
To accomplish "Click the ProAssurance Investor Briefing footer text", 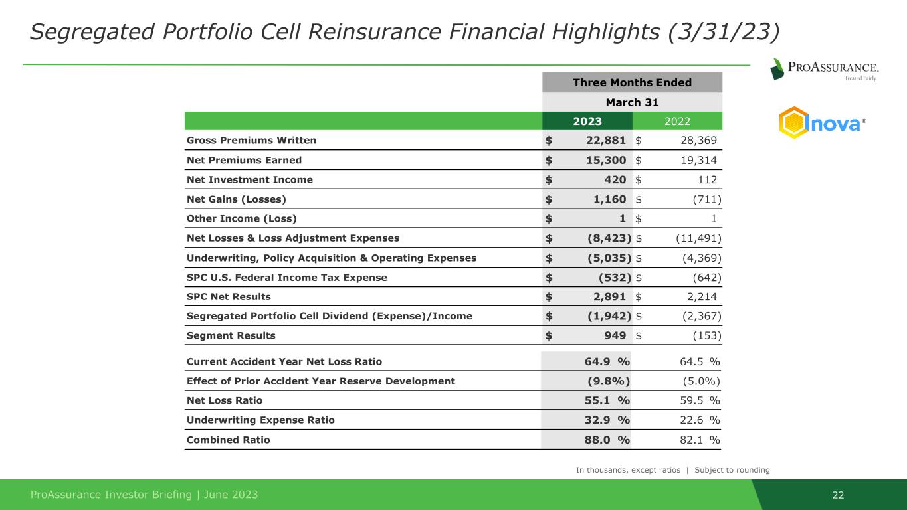I will pyautogui.click(x=144, y=495).
